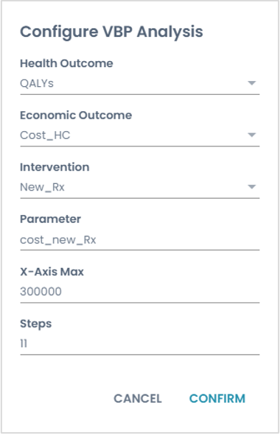This screenshot has height=435, width=280.
Task: Select the QALYs value in Health Outcome
Action: pos(37,83)
